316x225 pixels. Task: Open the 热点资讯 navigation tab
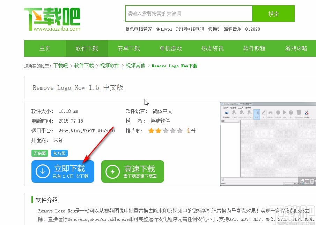point(213,48)
